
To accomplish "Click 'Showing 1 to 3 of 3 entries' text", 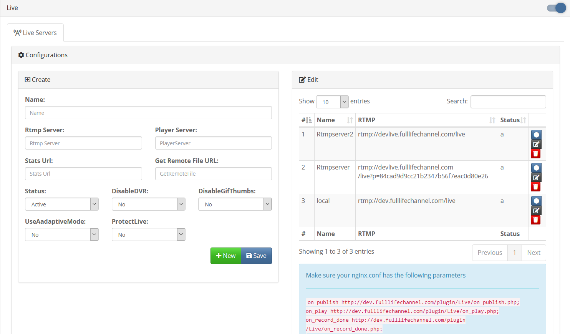I will pos(336,251).
